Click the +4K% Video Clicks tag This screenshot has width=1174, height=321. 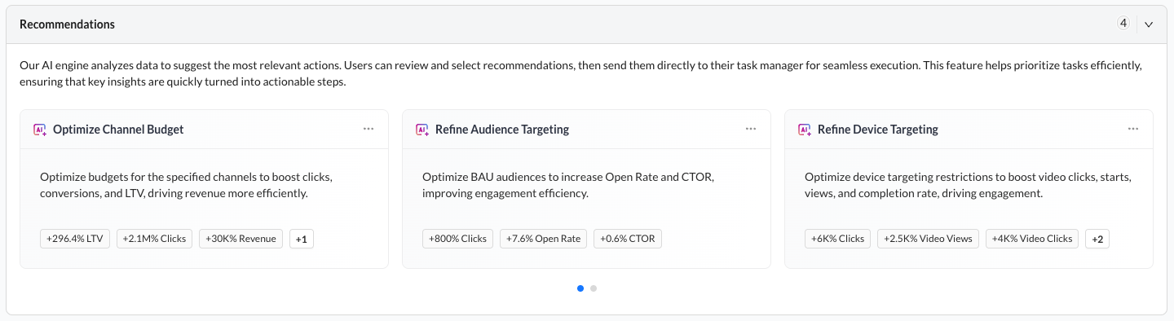(1032, 239)
